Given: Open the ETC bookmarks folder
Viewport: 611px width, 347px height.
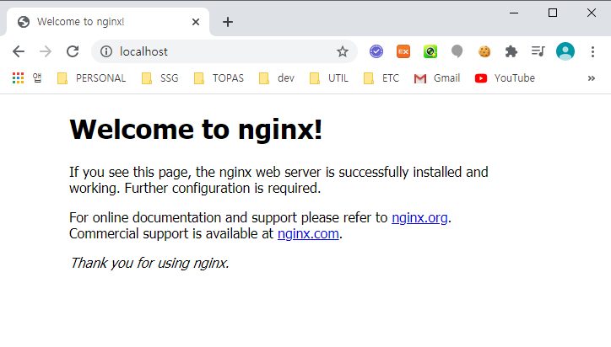Looking at the screenshot, I should click(381, 78).
